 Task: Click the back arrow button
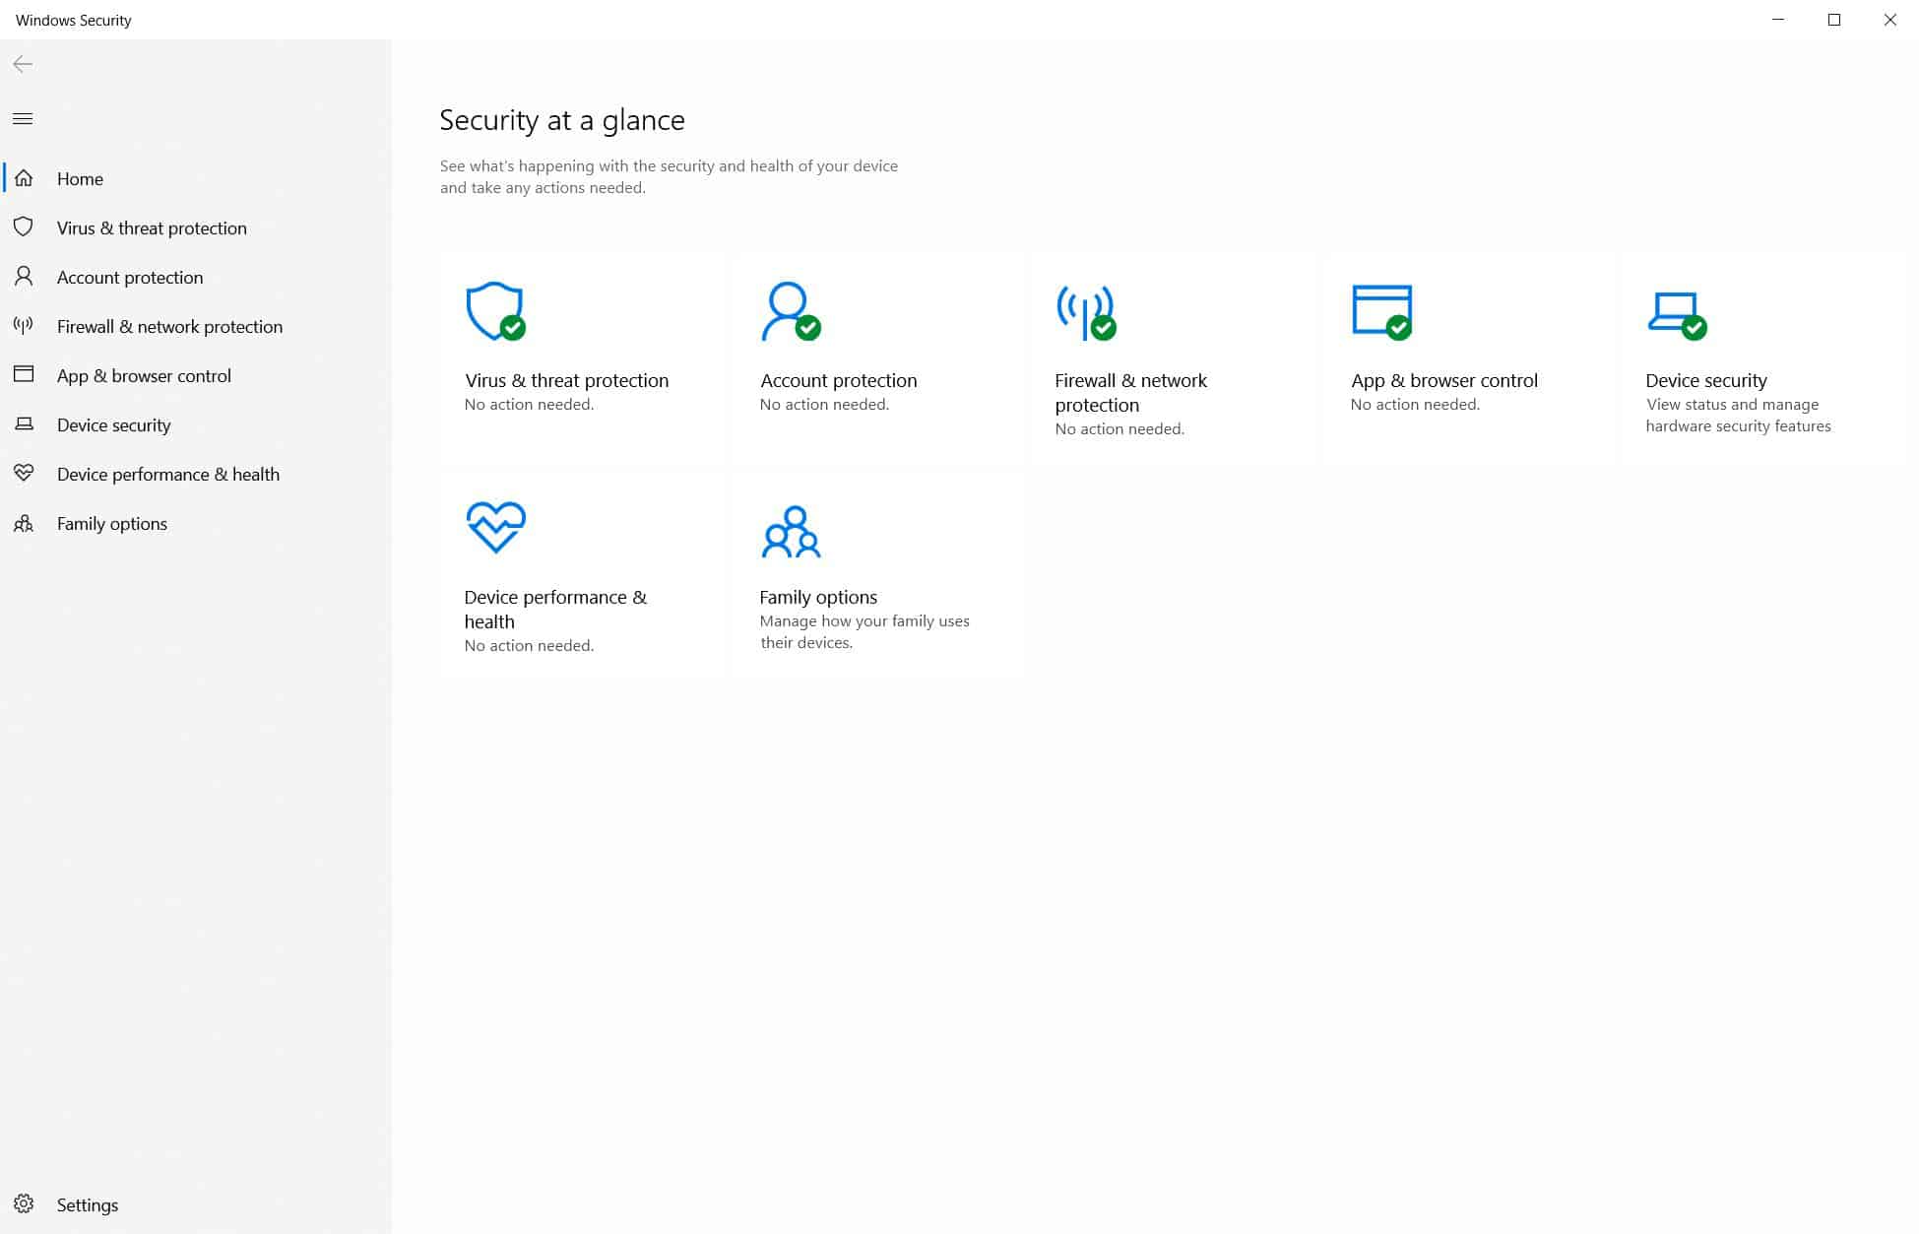23,65
